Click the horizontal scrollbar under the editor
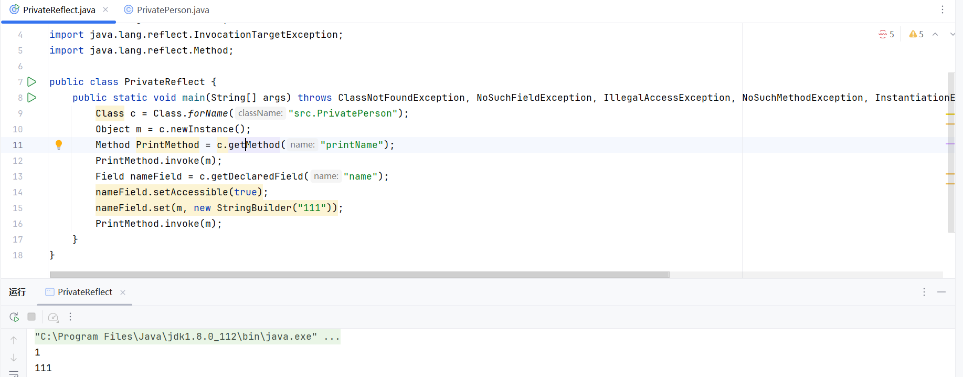The width and height of the screenshot is (963, 377). (359, 275)
